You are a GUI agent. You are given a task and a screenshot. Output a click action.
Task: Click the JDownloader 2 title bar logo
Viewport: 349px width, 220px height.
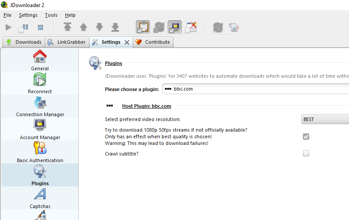(x=4, y=5)
